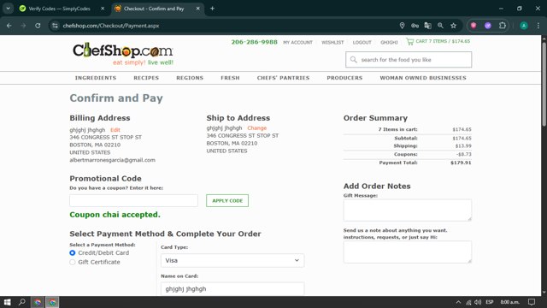The image size is (547, 308).
Task: Click the first Chrome taskbar icon
Action: pos(38,302)
